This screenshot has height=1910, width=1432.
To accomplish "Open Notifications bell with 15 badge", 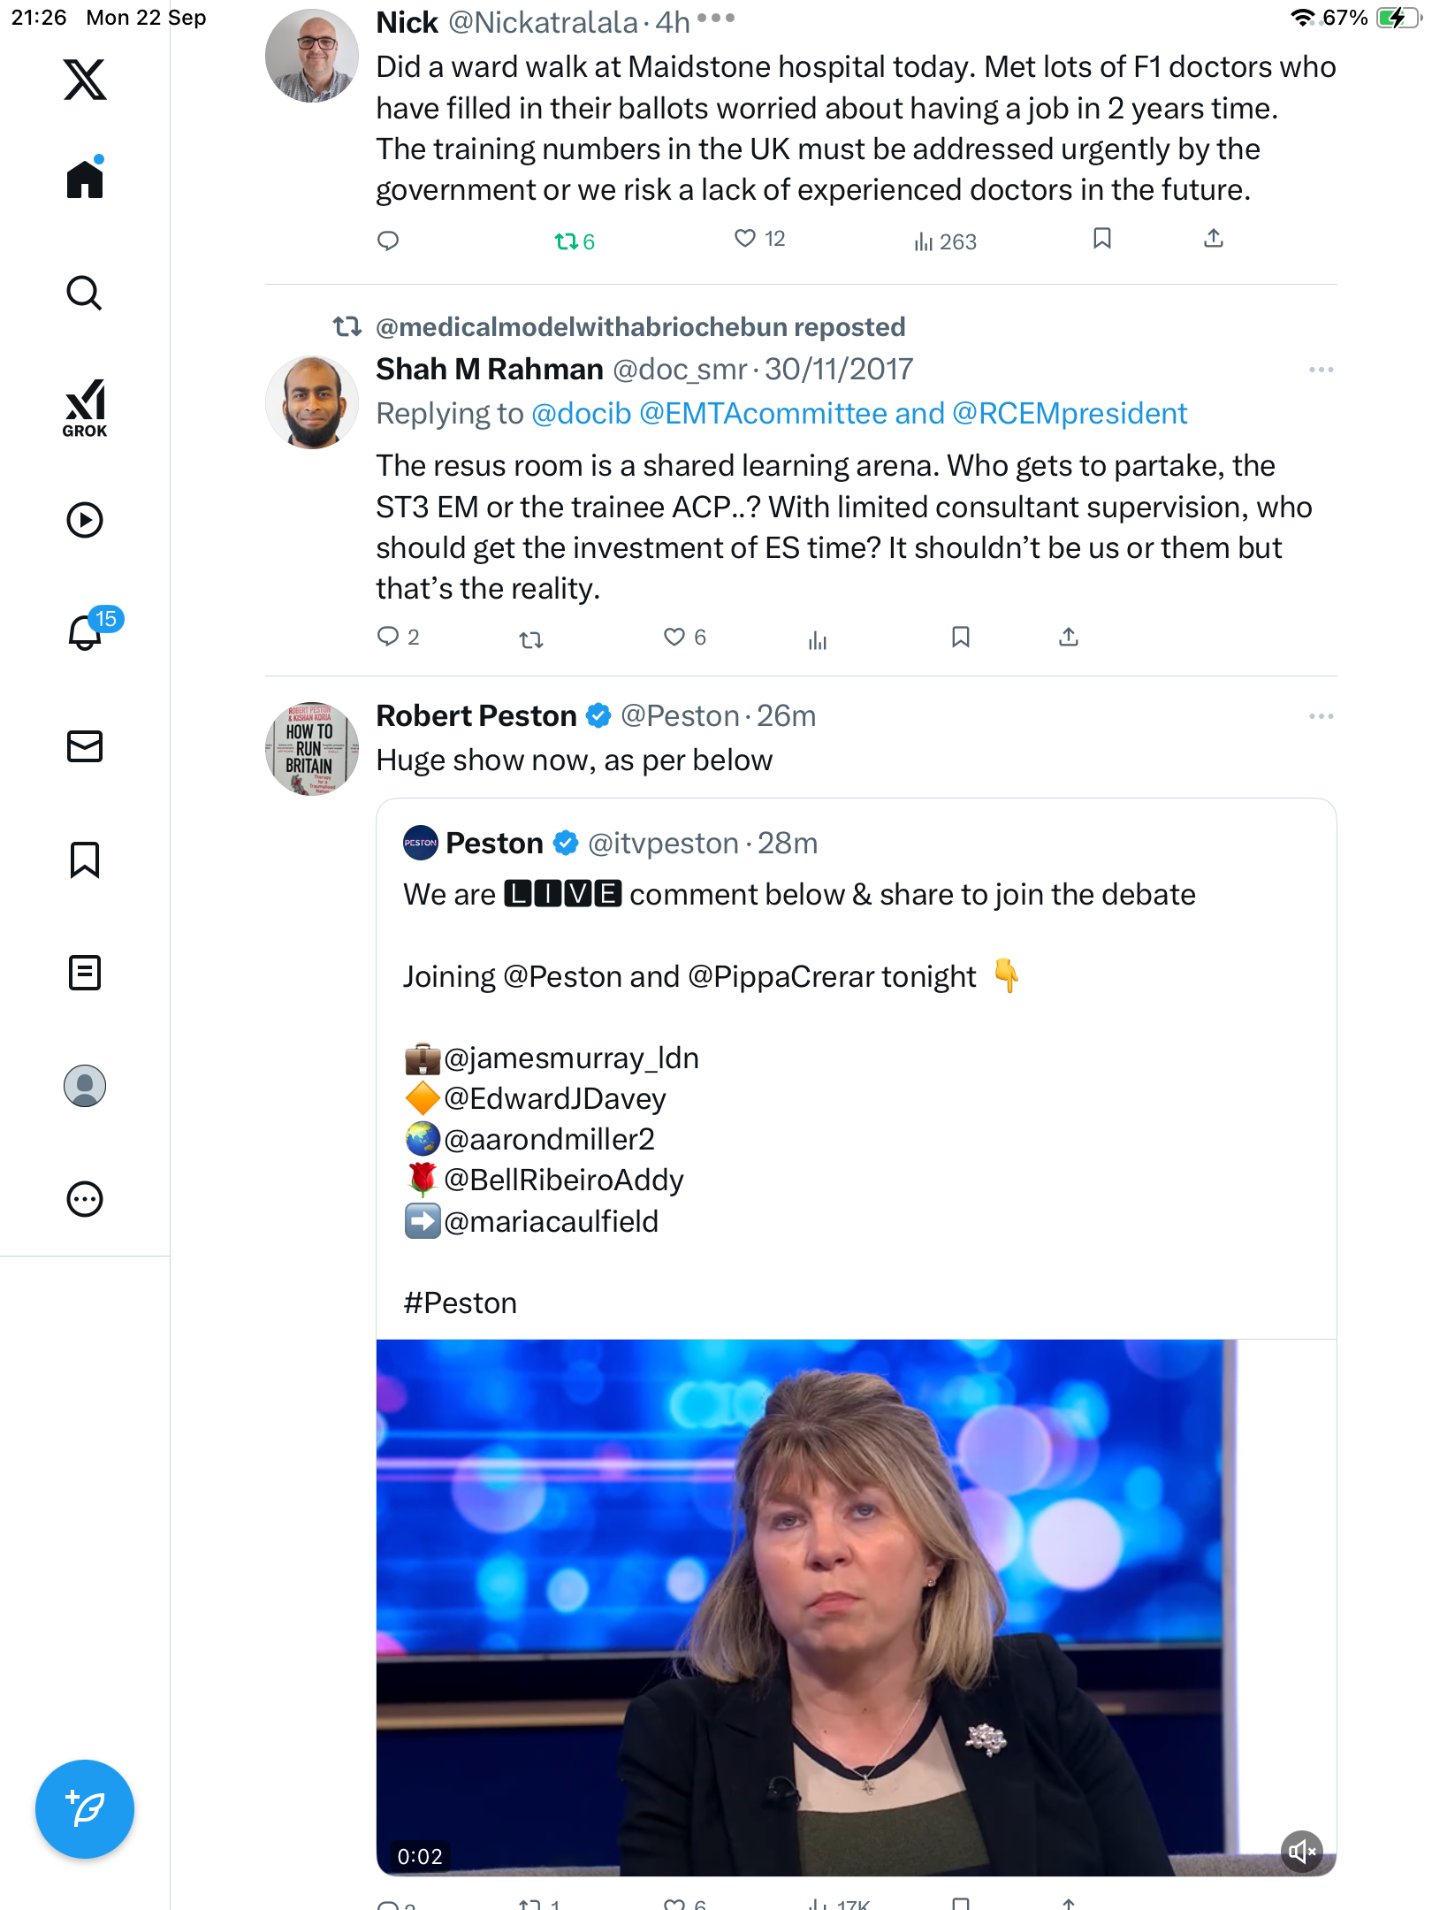I will pyautogui.click(x=86, y=632).
